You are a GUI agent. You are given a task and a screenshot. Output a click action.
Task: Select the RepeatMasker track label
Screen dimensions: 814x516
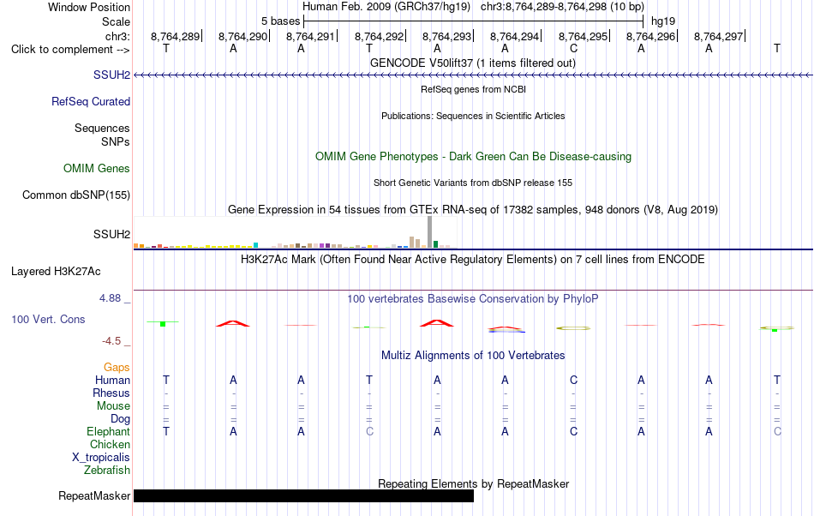click(94, 496)
